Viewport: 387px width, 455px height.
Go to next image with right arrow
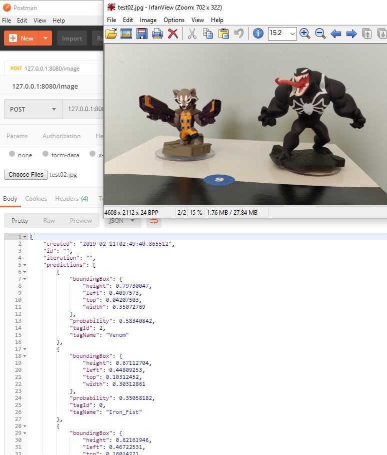tap(351, 34)
